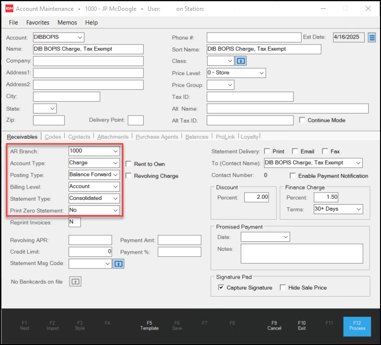The height and width of the screenshot is (345, 381).
Task: Click the Statement Msg Code lookup icon
Action: click(x=118, y=264)
